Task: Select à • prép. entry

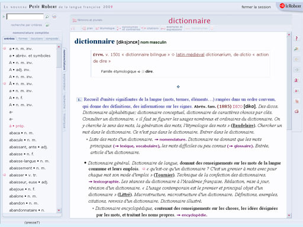Action: tap(17, 126)
